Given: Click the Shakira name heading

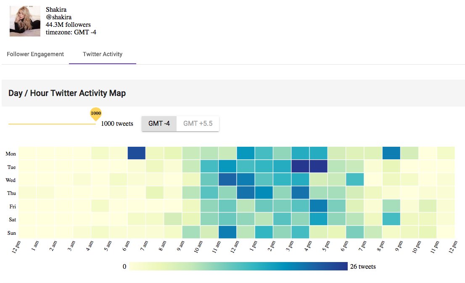Looking at the screenshot, I should 56,10.
